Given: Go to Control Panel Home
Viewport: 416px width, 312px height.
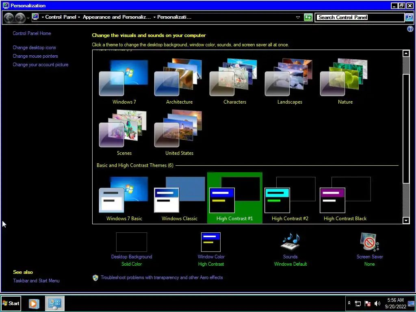Looking at the screenshot, I should (x=32, y=33).
